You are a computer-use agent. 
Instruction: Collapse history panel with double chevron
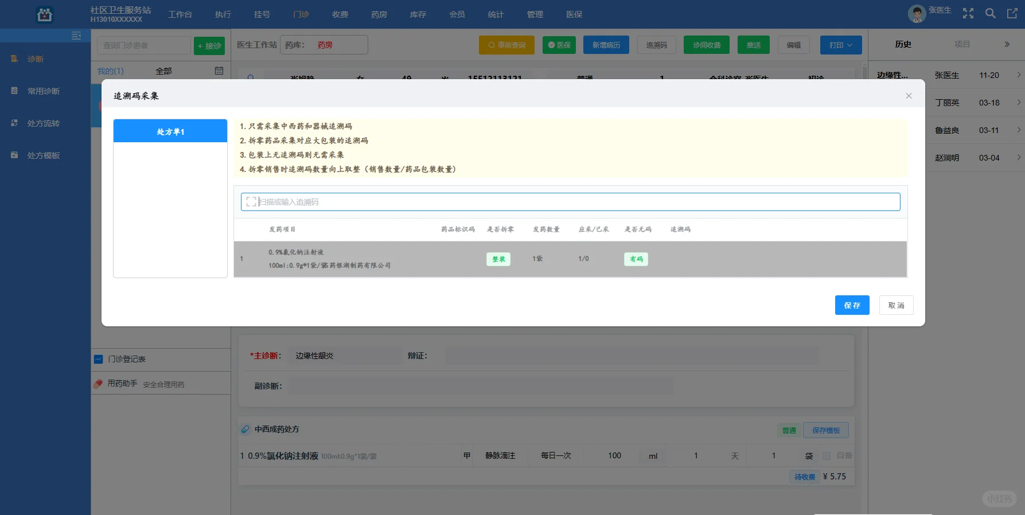(x=1007, y=44)
